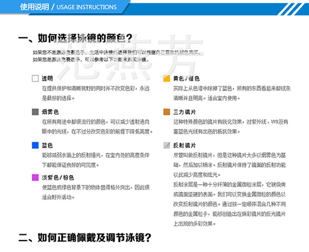
Task: Click the 烟雾色 label text
Action: (50, 112)
